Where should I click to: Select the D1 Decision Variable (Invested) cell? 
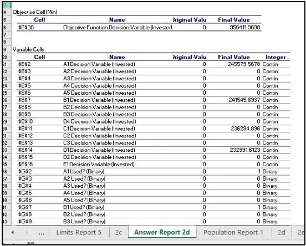point(99,150)
